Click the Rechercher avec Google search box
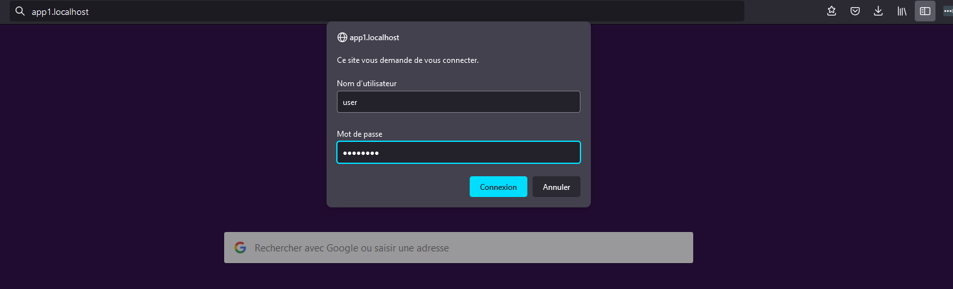953x289 pixels. pos(466,248)
